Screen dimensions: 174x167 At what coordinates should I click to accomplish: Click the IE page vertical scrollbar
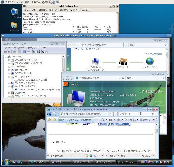156,138
